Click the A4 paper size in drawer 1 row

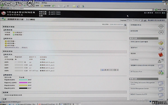[30, 62]
